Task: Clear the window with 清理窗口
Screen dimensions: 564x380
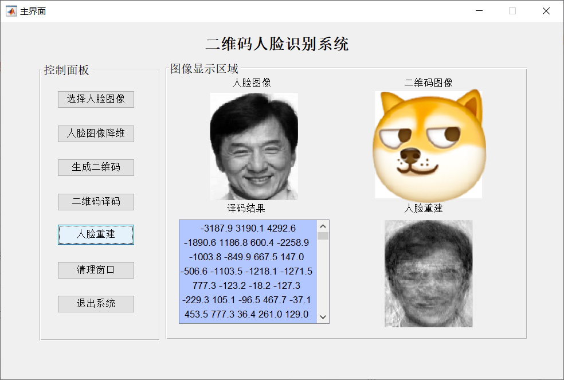Action: coord(96,270)
